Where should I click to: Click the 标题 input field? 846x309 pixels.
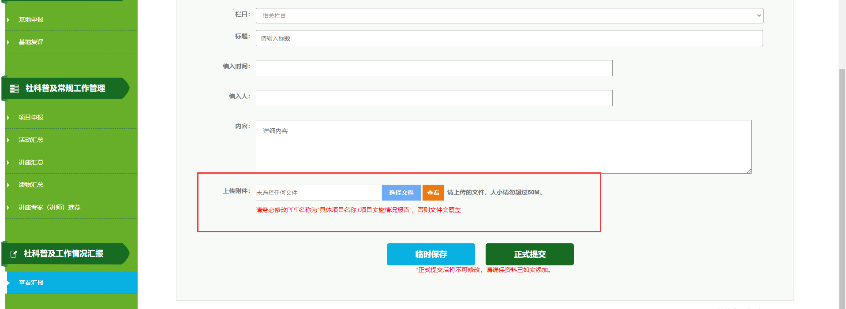pyautogui.click(x=509, y=38)
